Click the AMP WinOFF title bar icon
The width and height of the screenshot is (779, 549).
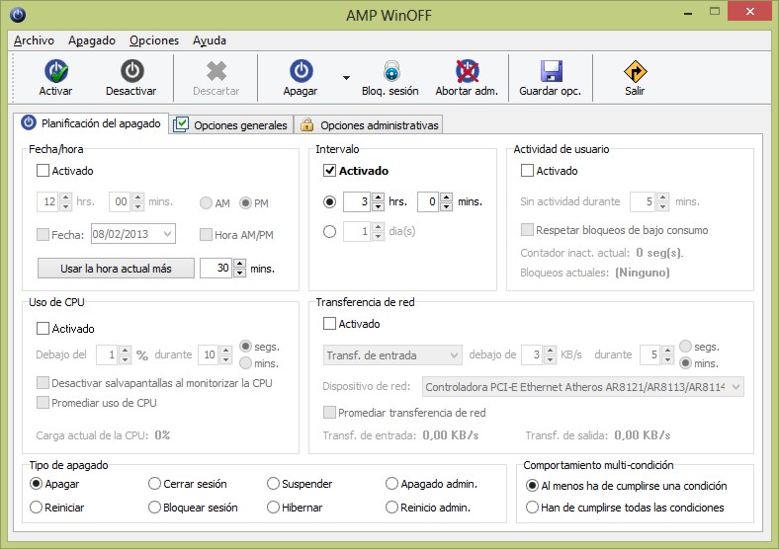pyautogui.click(x=18, y=15)
